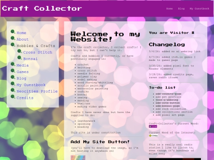The height and width of the screenshot is (160, 214).
Task: Visit the Bonsai page link
Action: [30, 59]
